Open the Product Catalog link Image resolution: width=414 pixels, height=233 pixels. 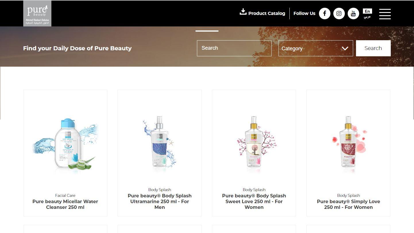pos(267,14)
